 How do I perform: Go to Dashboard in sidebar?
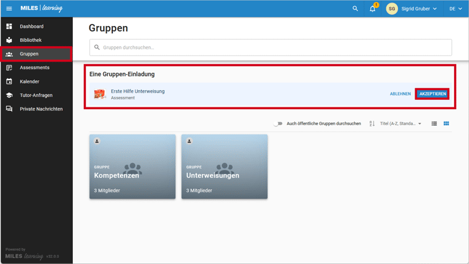pos(31,27)
